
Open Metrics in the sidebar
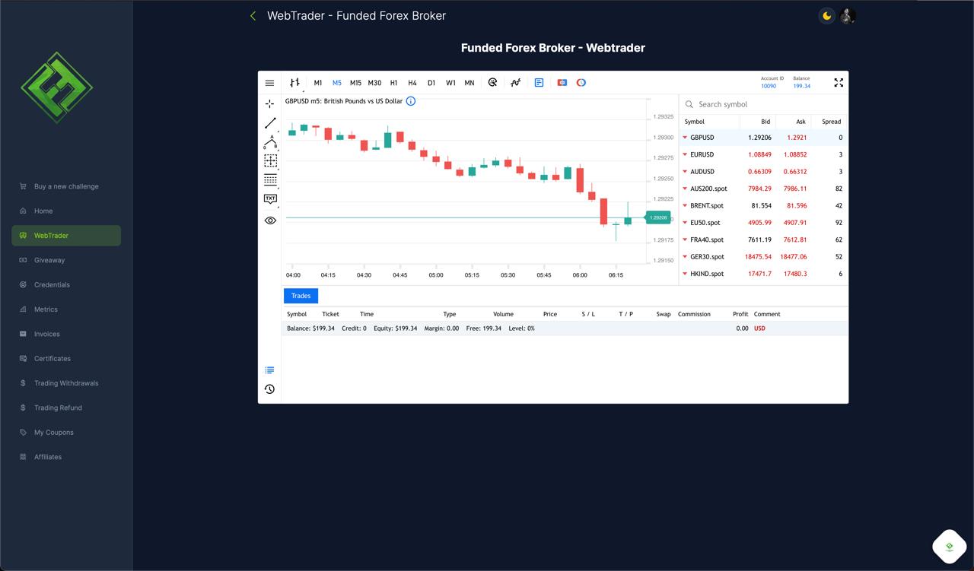click(46, 309)
